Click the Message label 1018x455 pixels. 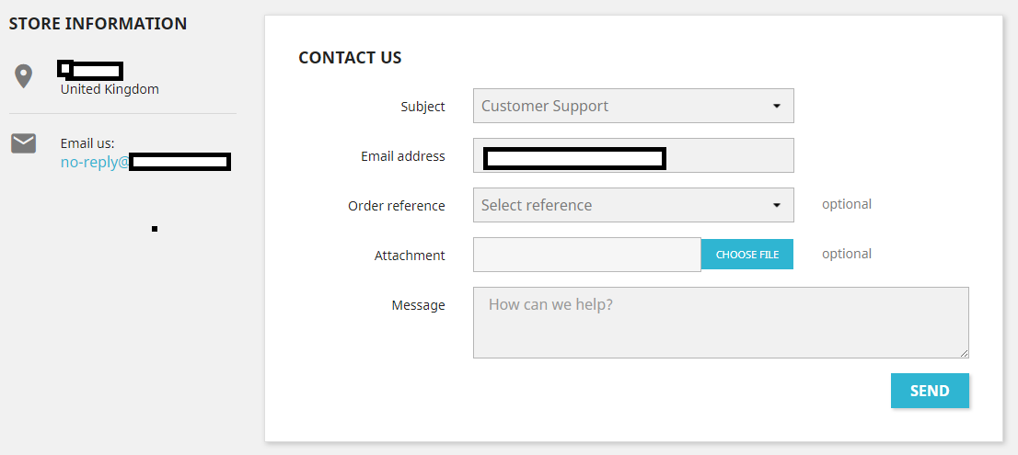(x=418, y=305)
